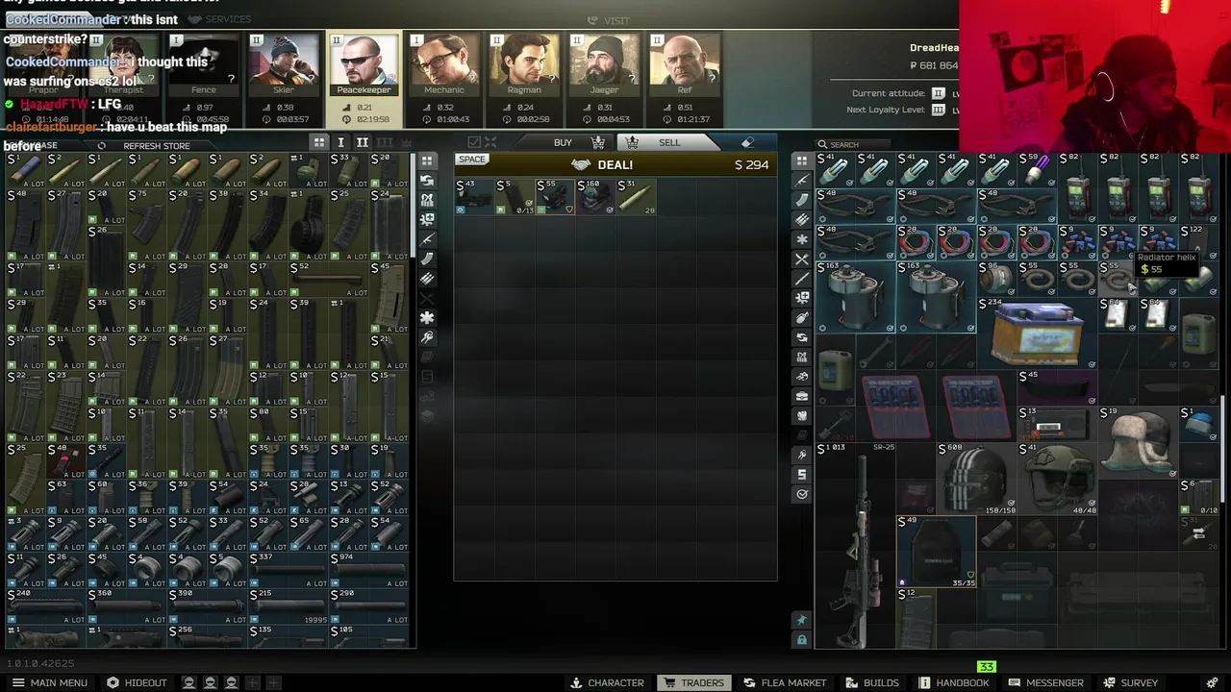Image resolution: width=1231 pixels, height=692 pixels.
Task: Click the expand arrows icon near BUY
Action: (490, 142)
